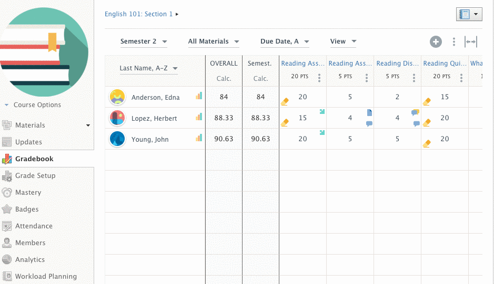Image resolution: width=494 pixels, height=284 pixels.
Task: Open three-dot menu for first Reading Assignment column
Action: [319, 78]
